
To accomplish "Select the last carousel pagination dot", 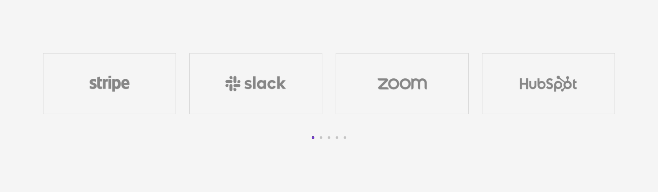I will pyautogui.click(x=345, y=138).
